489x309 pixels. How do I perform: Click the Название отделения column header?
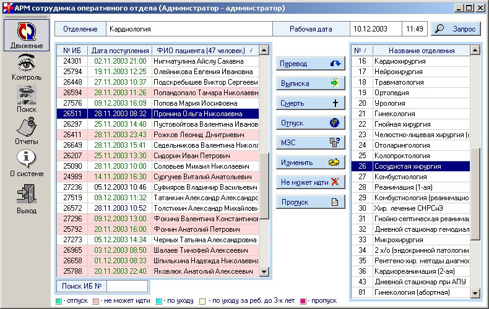coord(422,51)
